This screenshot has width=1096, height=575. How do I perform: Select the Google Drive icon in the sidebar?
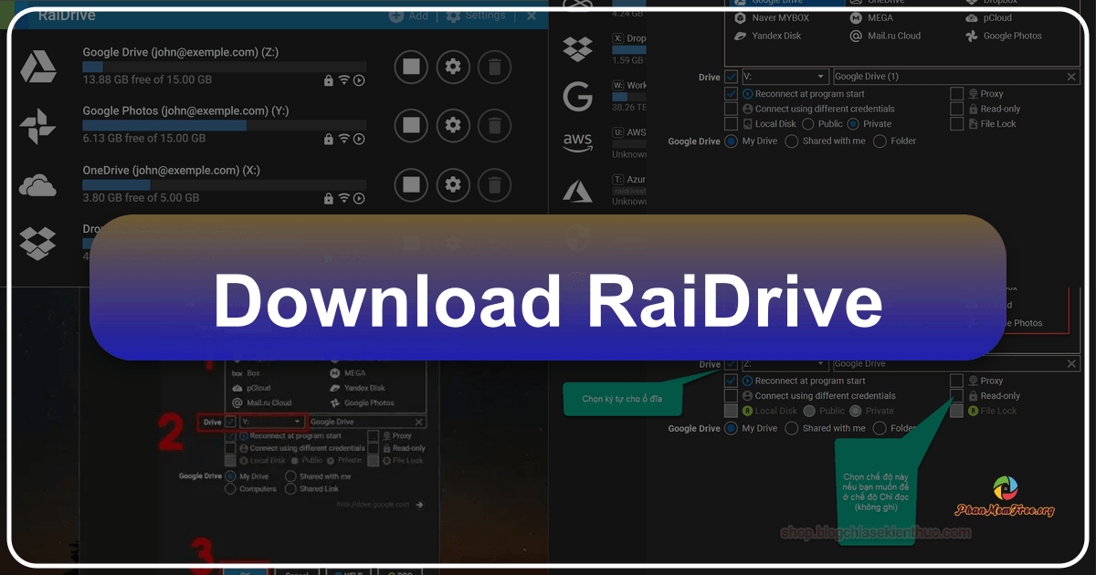pyautogui.click(x=40, y=66)
